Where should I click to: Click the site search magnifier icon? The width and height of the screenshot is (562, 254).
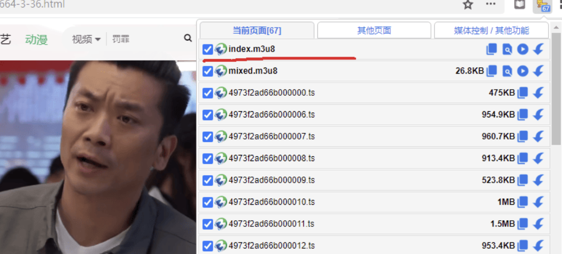pos(188,38)
